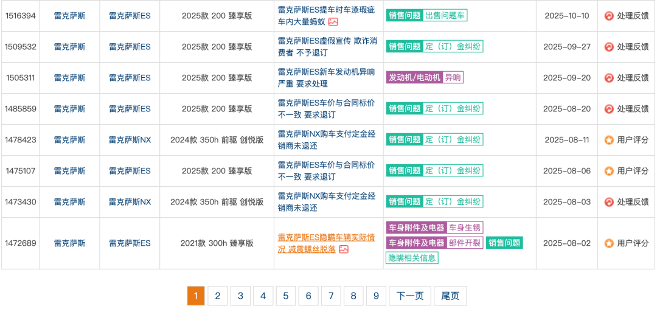Click image icon in complaint 1516394 title
Viewport: 657px width, 309px height.
(x=333, y=22)
